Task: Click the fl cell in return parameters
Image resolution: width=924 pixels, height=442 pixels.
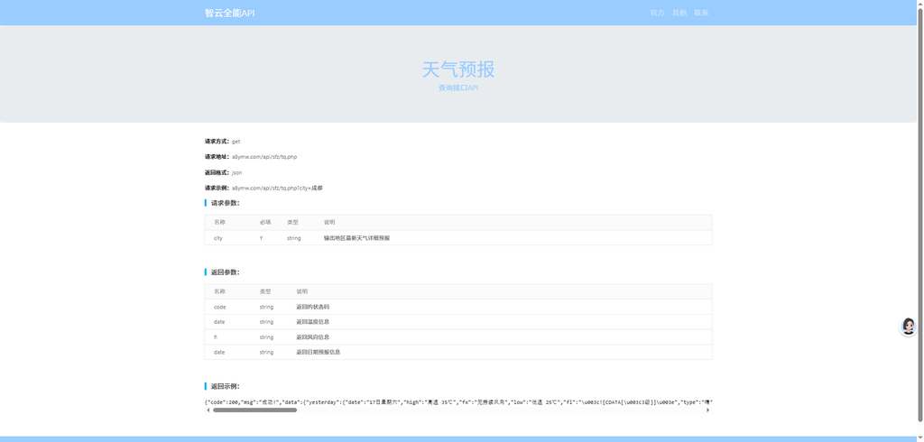Action: coord(216,337)
